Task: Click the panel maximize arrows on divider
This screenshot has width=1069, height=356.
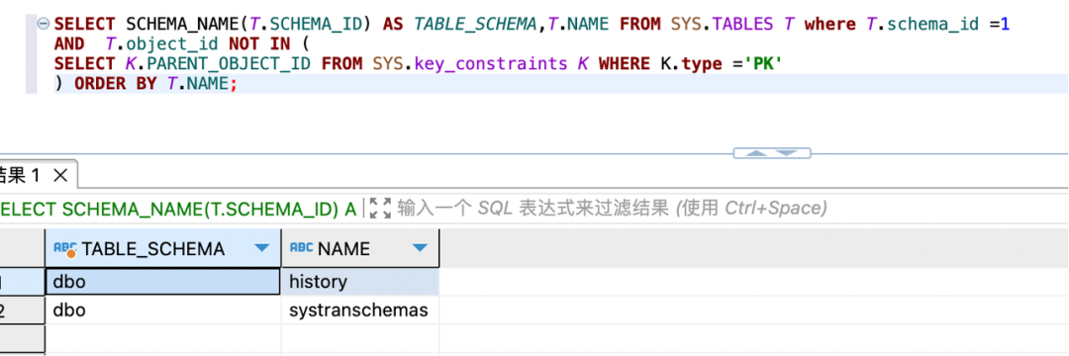Action: [772, 153]
